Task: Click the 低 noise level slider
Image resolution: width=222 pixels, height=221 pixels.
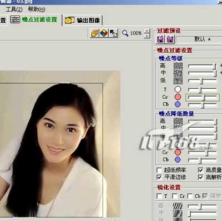Action: (202, 81)
